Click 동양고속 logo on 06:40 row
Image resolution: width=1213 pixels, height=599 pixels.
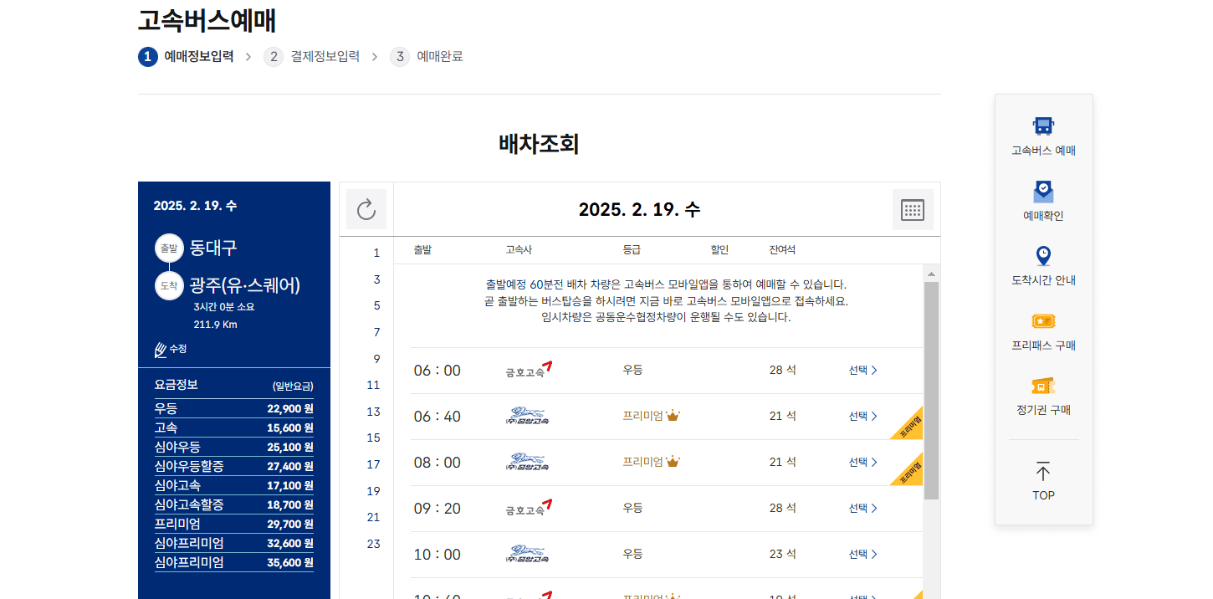pos(527,416)
